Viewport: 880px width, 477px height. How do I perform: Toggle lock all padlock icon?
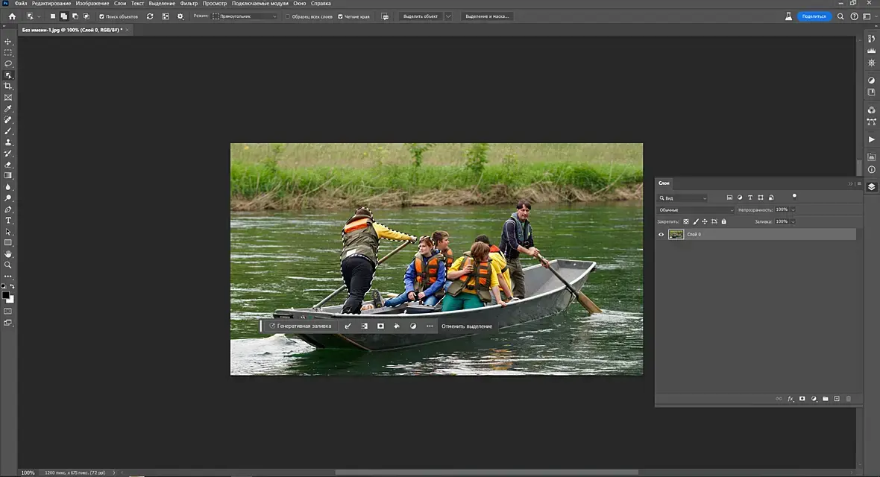[723, 221]
